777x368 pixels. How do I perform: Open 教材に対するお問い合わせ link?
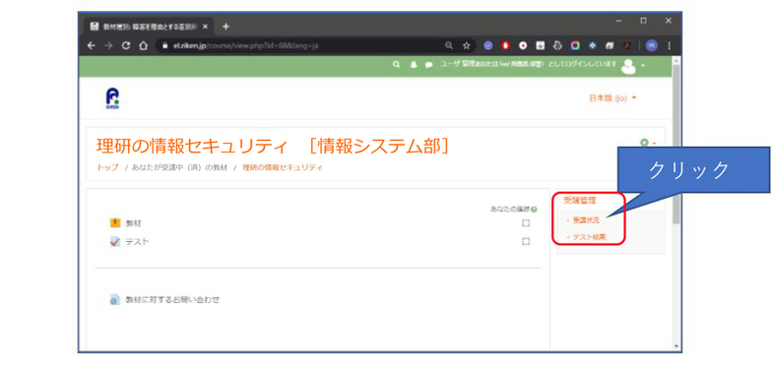click(172, 300)
